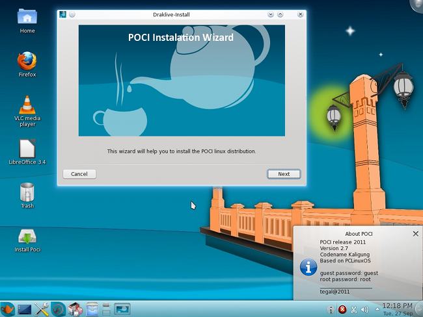Click the info notification tray icon
The height and width of the screenshot is (317, 423).
(331, 310)
